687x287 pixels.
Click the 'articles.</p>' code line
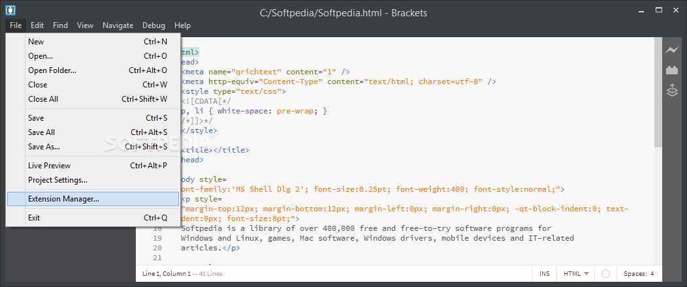[210, 248]
